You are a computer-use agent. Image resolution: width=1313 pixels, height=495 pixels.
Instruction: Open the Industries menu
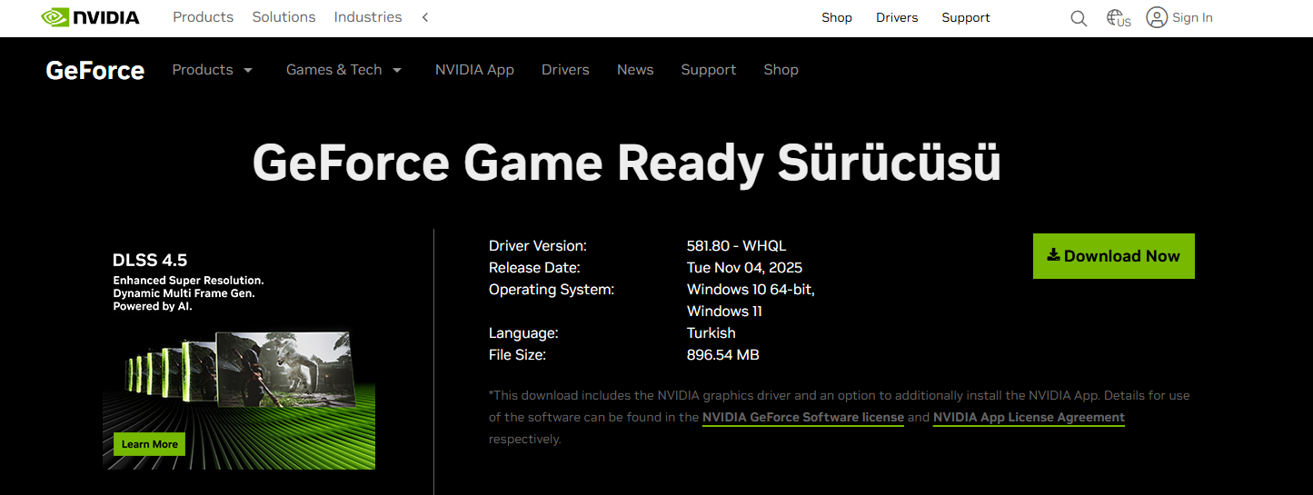pos(368,17)
